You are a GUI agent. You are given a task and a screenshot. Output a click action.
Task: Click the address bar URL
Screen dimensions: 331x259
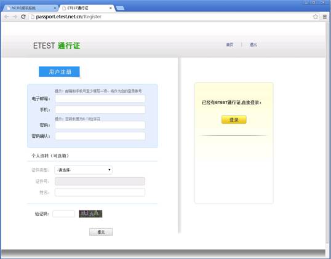[68, 17]
